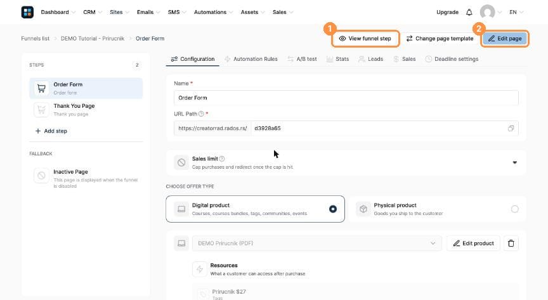The height and width of the screenshot is (300, 548).
Task: Click the Edit page button
Action: click(x=505, y=39)
